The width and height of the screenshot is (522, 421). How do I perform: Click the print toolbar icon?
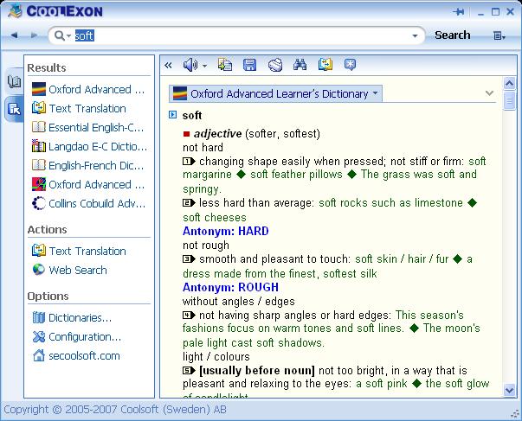click(x=275, y=65)
